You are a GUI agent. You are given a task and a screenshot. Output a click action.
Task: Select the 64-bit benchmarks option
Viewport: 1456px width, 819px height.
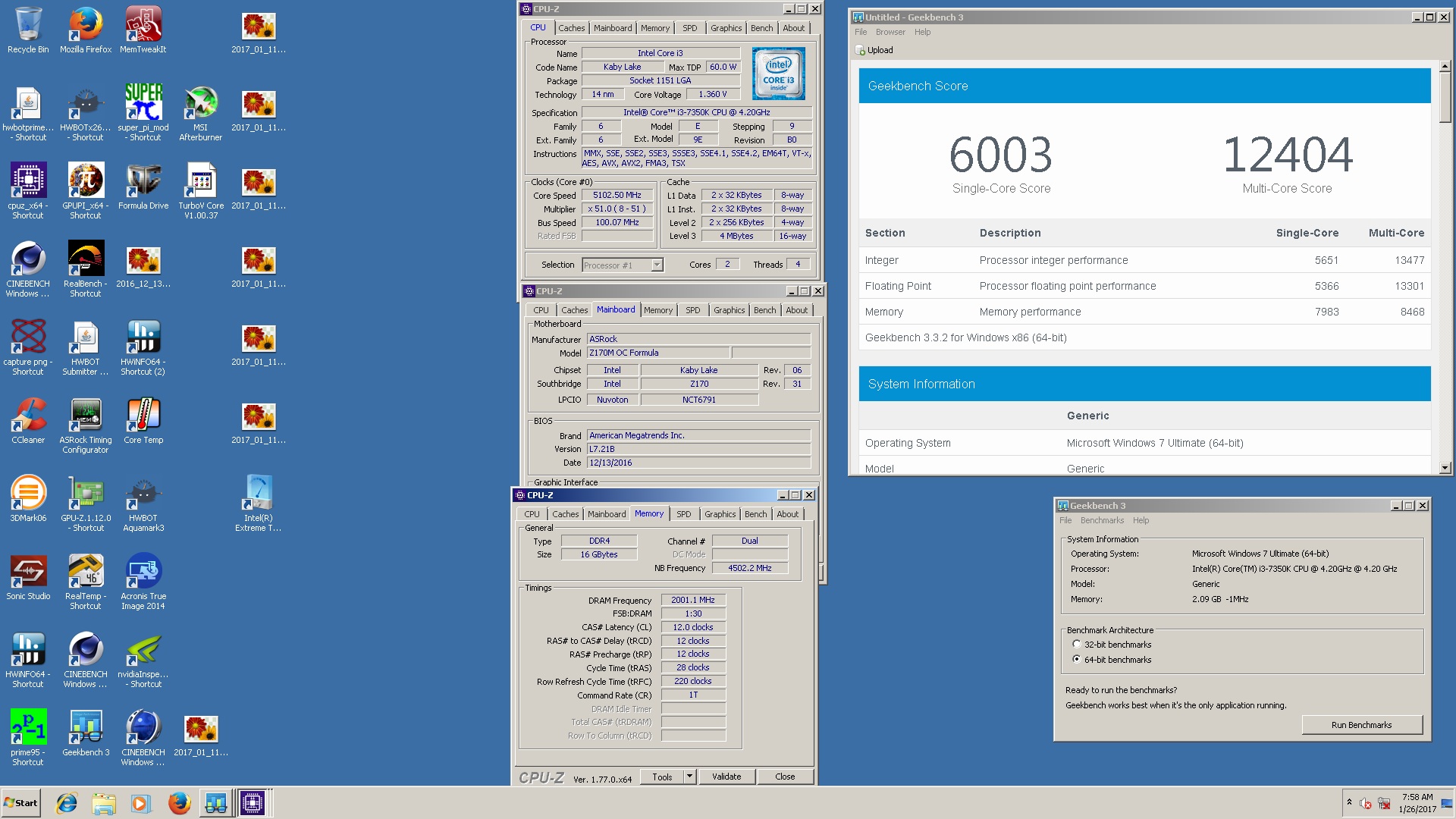(1076, 660)
